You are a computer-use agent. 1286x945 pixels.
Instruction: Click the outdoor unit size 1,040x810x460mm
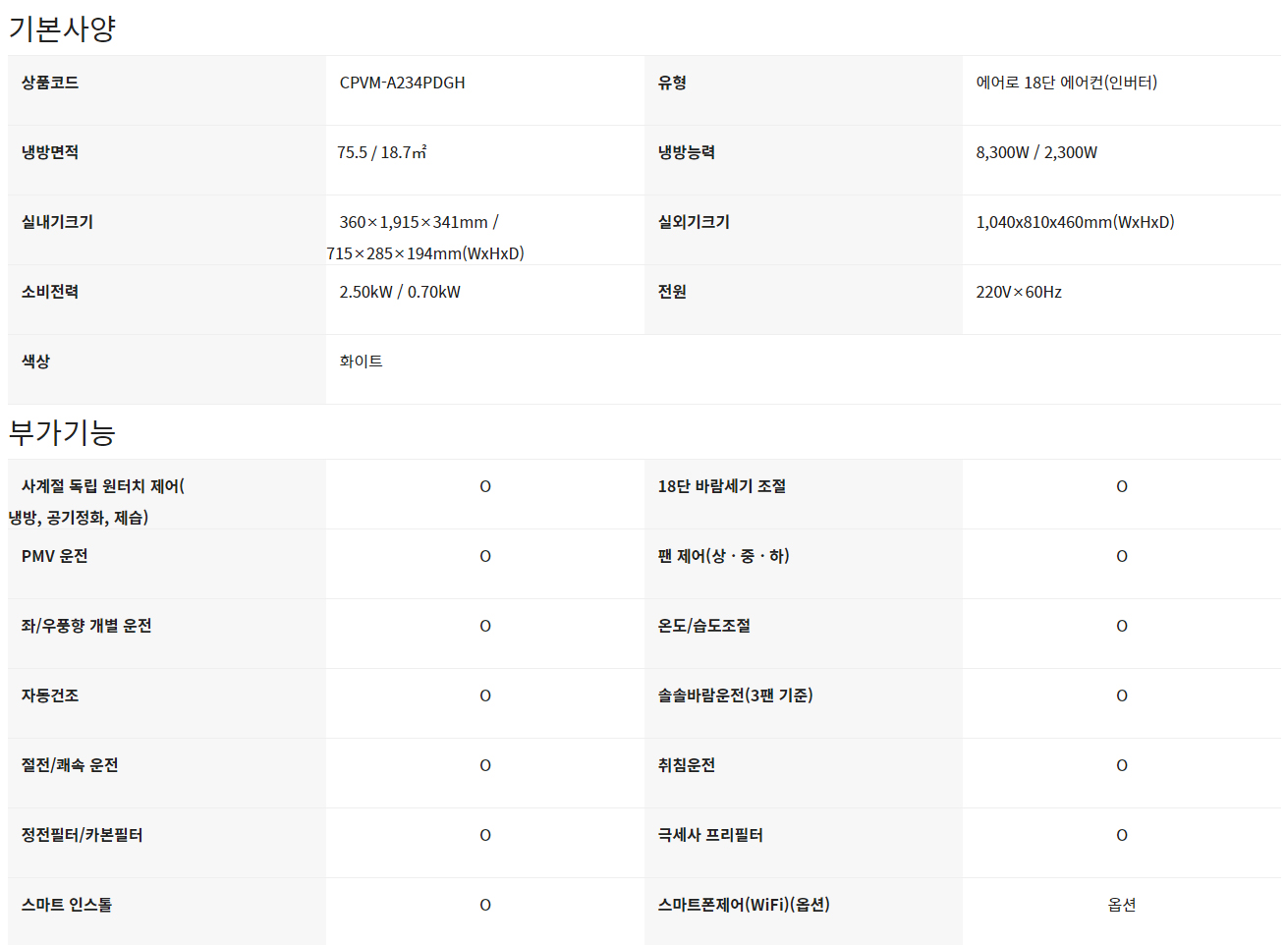tap(1074, 222)
